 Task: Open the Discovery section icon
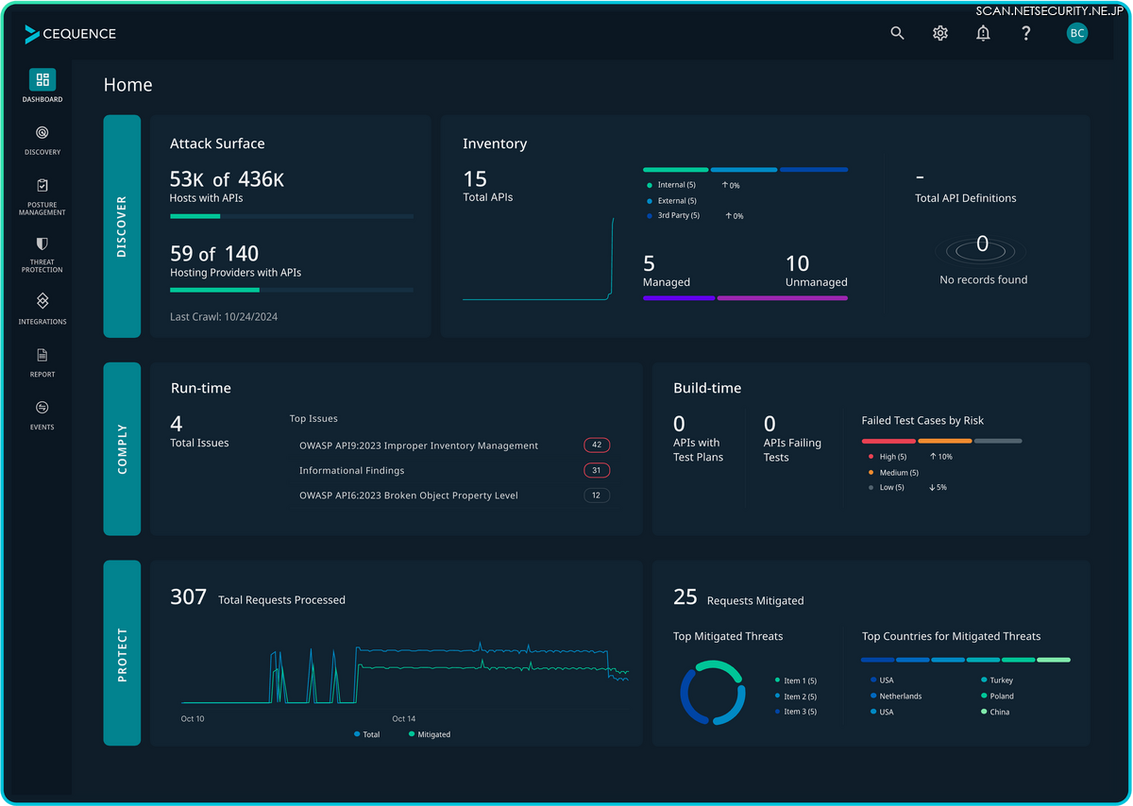[x=42, y=133]
